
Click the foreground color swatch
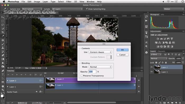pyautogui.click(x=2, y=96)
